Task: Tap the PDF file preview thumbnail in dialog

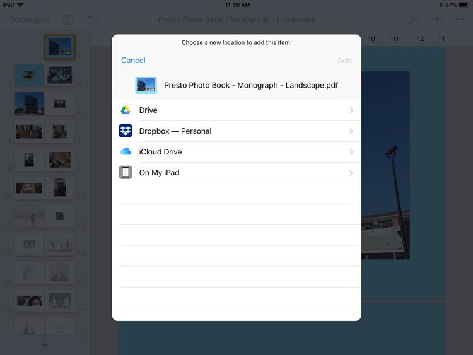Action: point(146,85)
